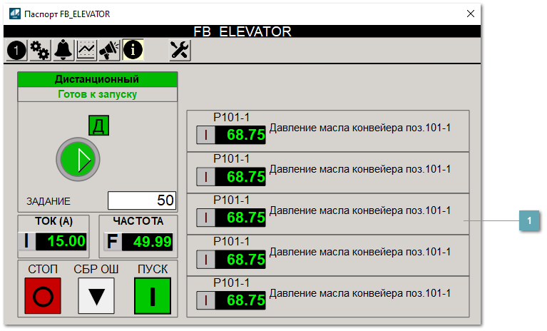Open the gears settings tab
The image size is (547, 331).
point(40,49)
